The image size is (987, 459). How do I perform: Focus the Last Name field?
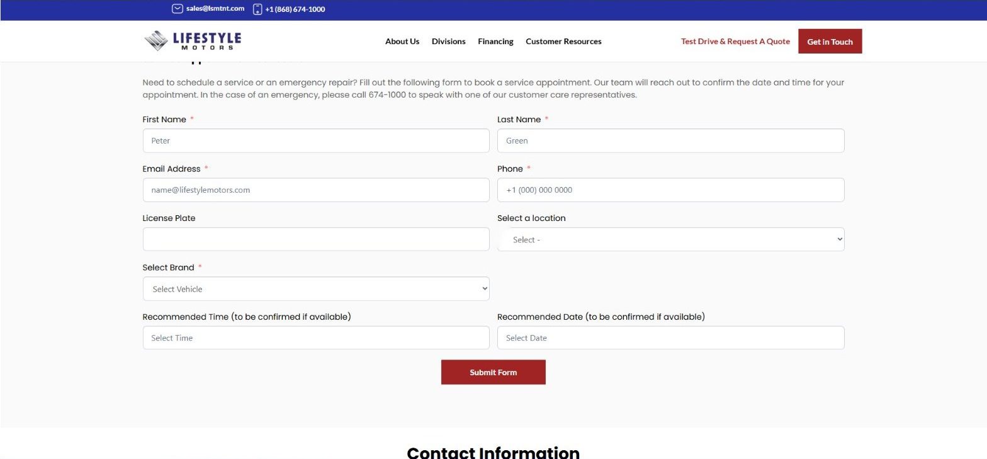click(670, 140)
